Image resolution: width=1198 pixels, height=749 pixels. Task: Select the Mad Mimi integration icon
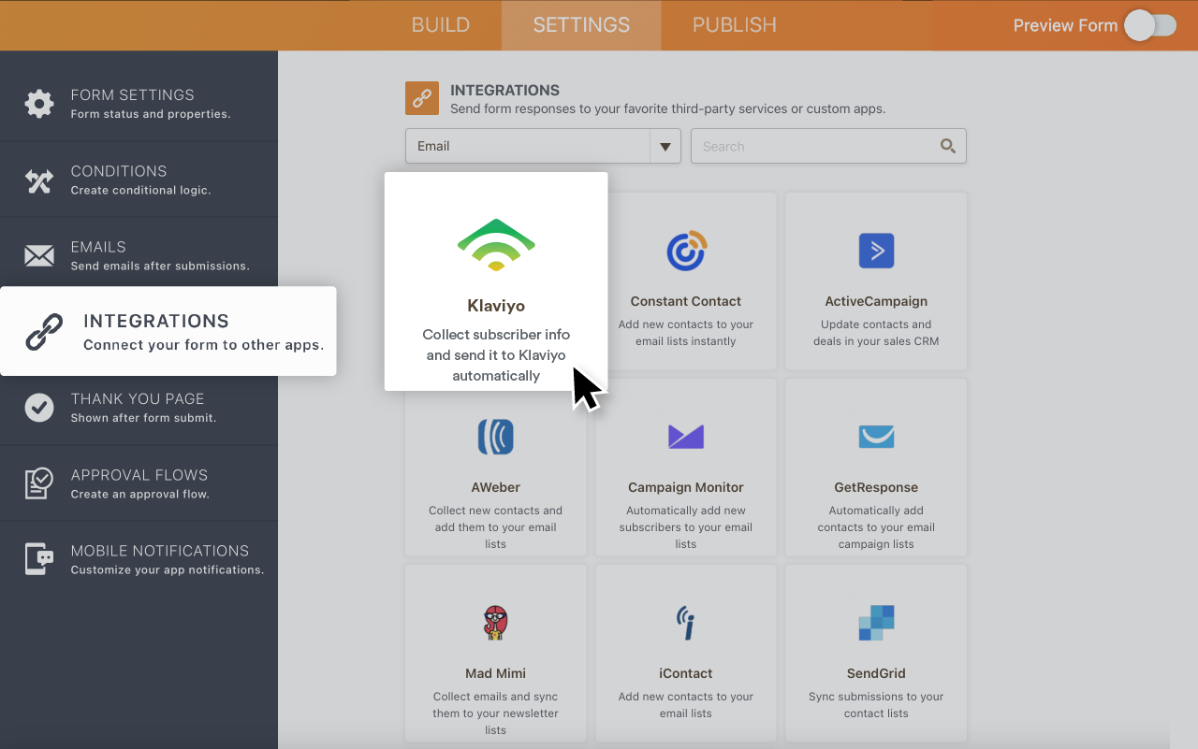pyautogui.click(x=496, y=623)
